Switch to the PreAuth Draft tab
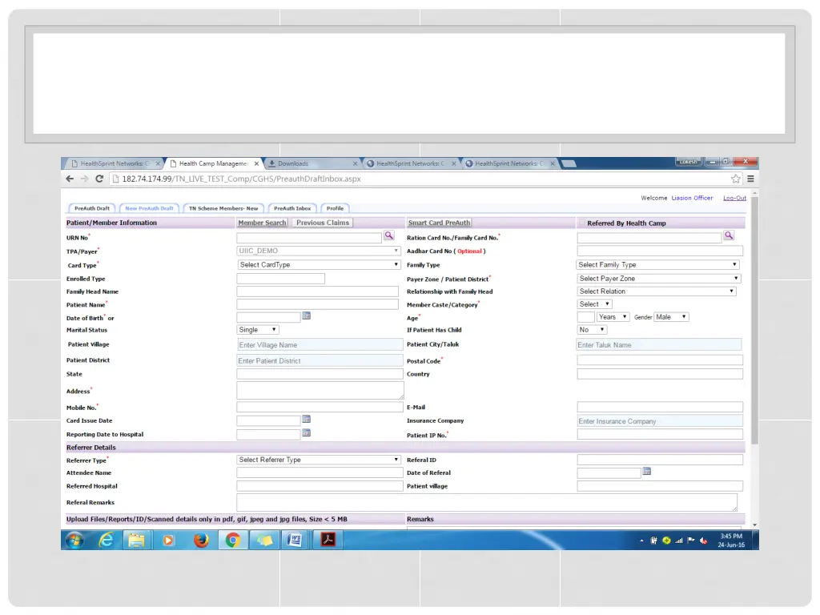 click(92, 208)
